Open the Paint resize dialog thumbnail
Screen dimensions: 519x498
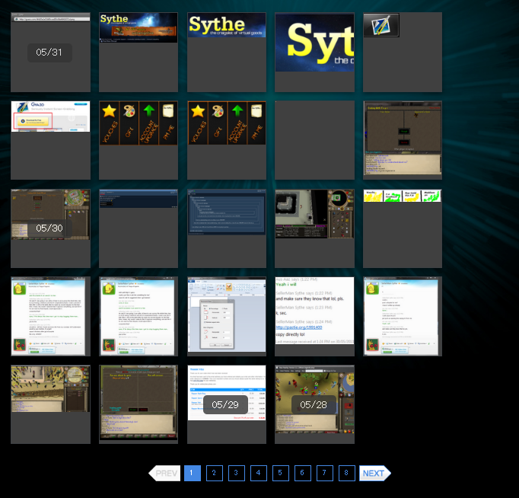pos(227,316)
